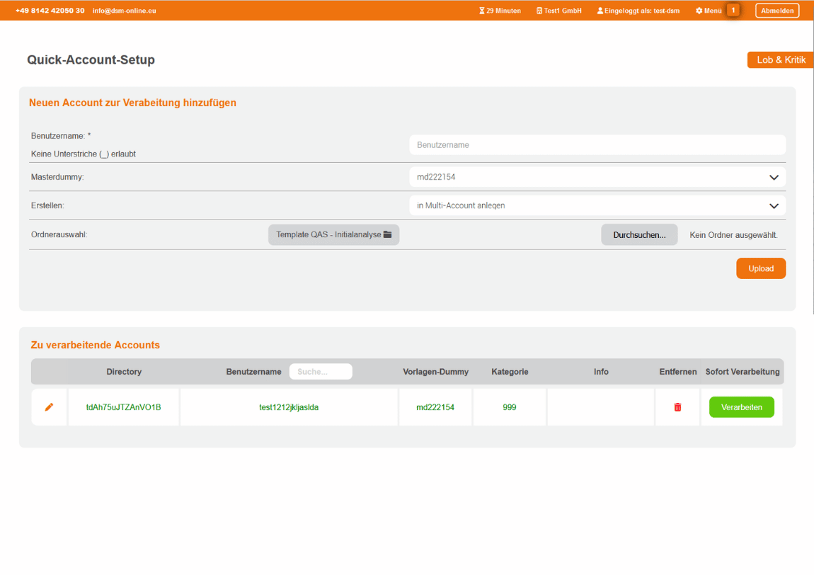Click the user icon next to Eingeloggt als
Viewport: 814px width, 575px height.
(x=600, y=11)
